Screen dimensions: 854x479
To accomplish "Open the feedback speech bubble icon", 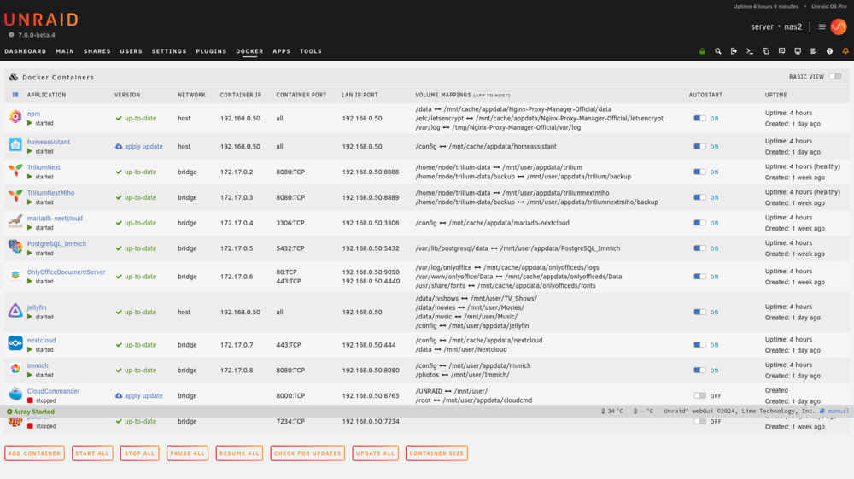I will click(x=781, y=51).
